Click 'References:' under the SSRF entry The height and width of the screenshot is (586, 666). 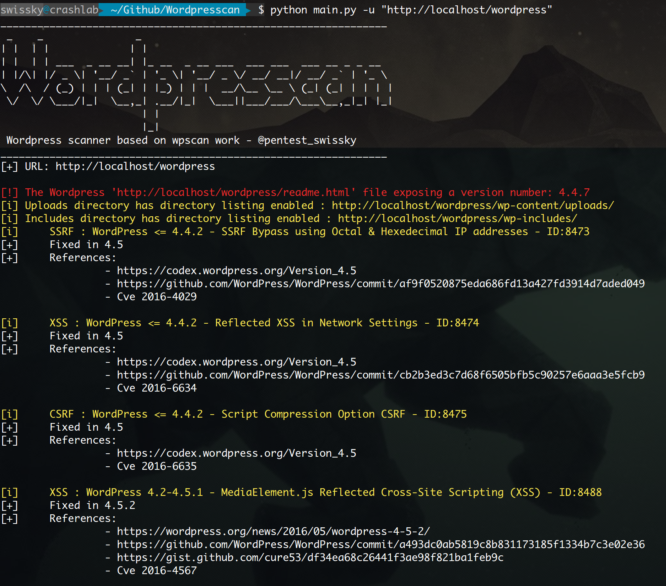point(82,258)
